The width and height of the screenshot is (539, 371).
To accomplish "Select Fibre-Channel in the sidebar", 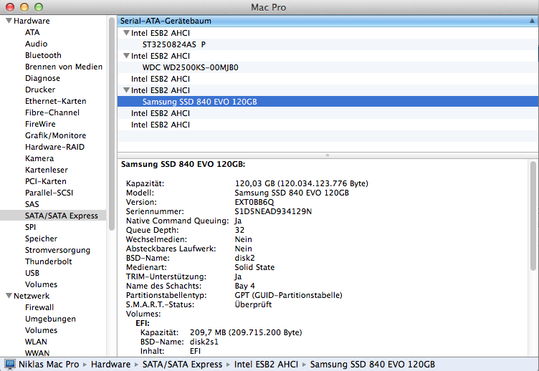I will tap(52, 112).
